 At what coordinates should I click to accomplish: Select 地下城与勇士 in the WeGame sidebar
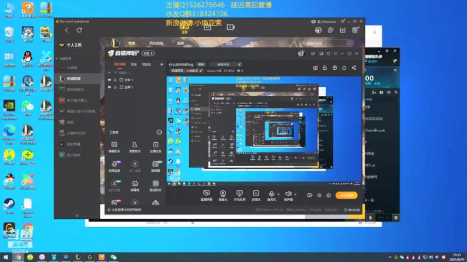pos(78,100)
